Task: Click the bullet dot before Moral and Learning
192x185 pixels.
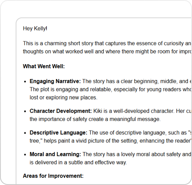Action: pos(25,154)
